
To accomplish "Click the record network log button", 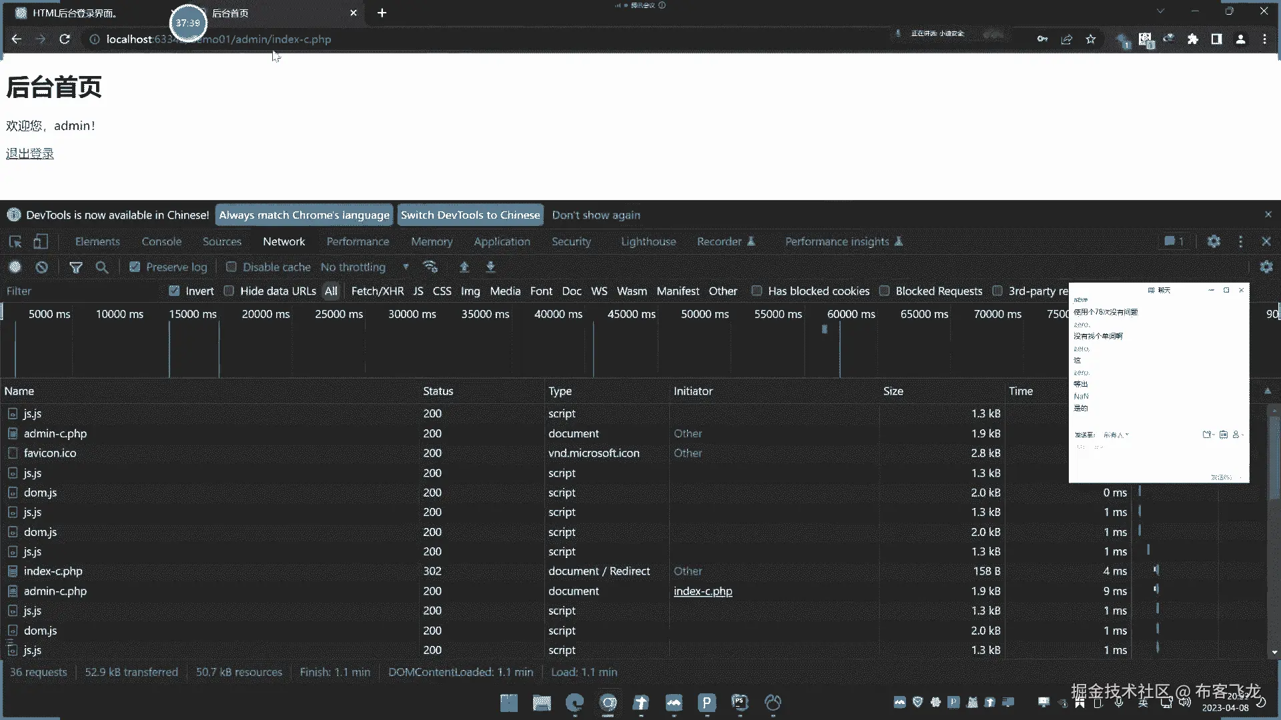I will (x=15, y=267).
